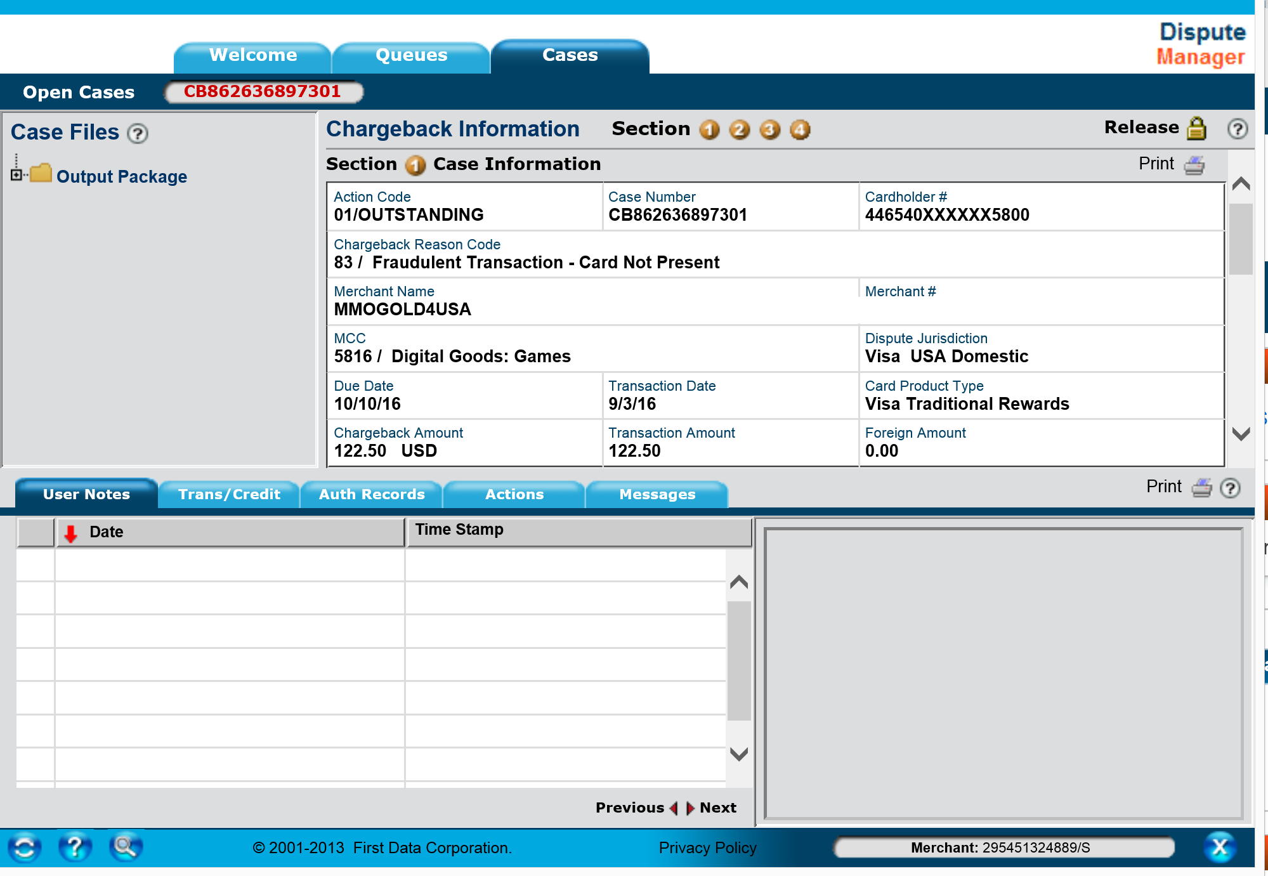The image size is (1268, 876).
Task: Select open case CB862636897301 pill
Action: pyautogui.click(x=263, y=92)
